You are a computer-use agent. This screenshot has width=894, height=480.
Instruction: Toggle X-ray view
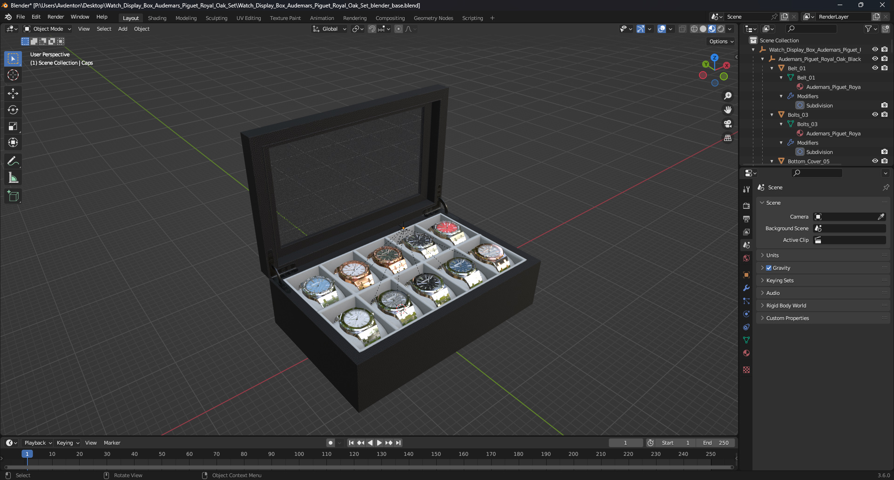click(683, 29)
